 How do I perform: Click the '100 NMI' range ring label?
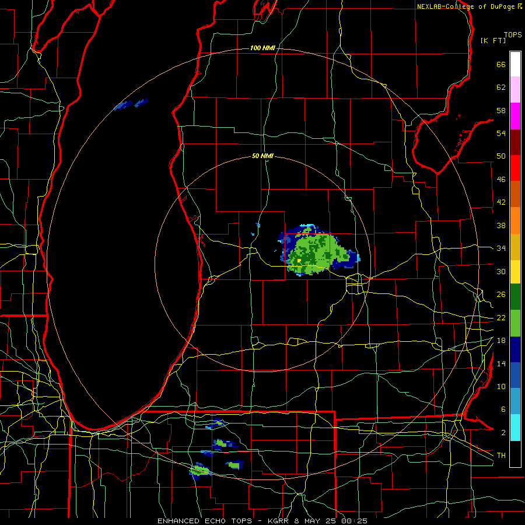point(262,48)
